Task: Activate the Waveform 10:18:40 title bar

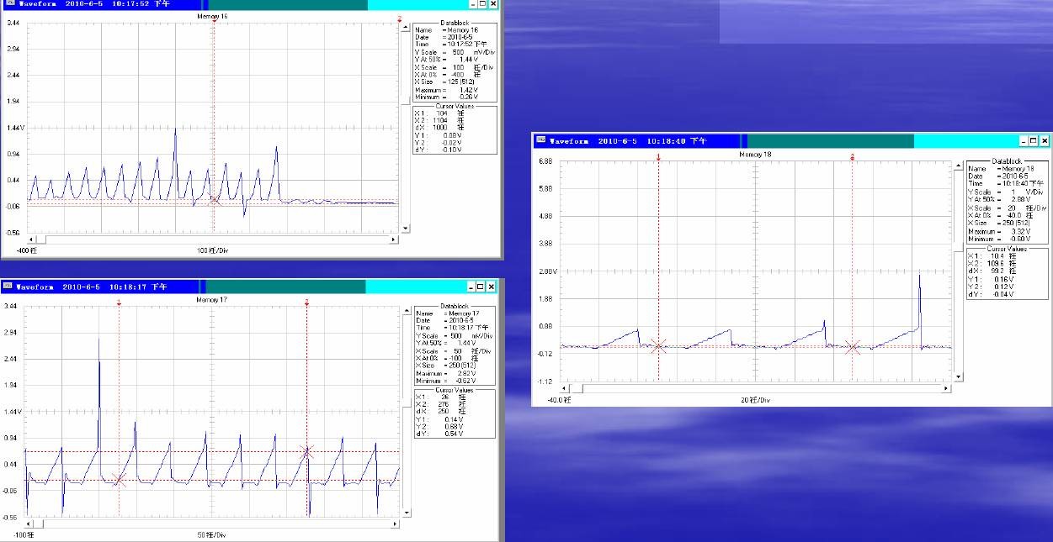Action: [640, 141]
